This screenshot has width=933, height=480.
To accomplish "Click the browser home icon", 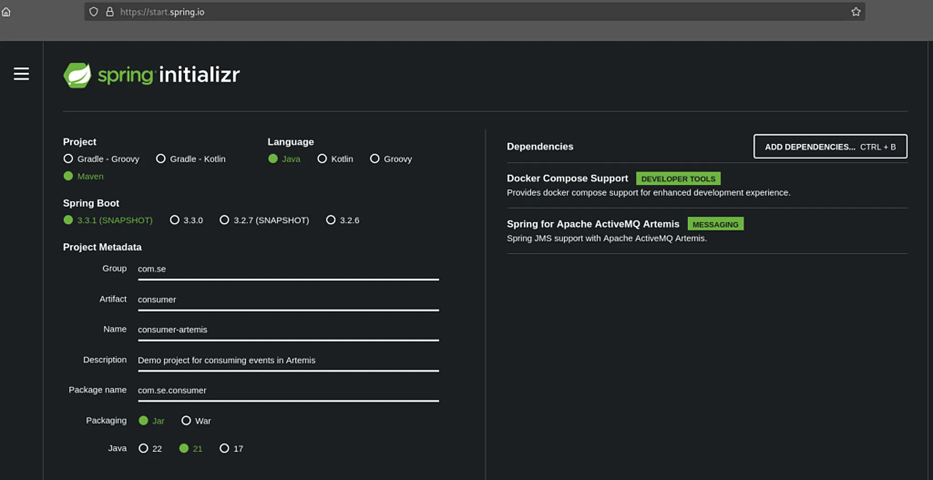I will (x=6, y=12).
